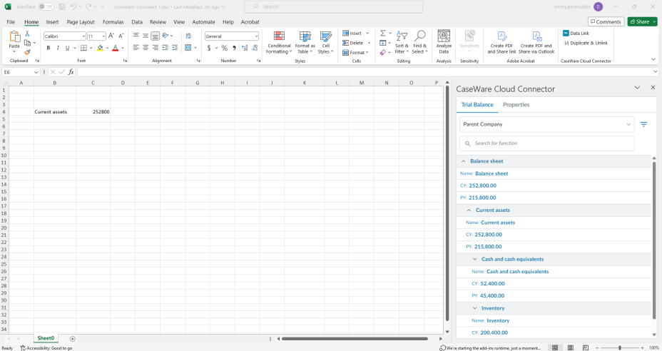
Task: Click the Analyze Data icon
Action: [444, 41]
